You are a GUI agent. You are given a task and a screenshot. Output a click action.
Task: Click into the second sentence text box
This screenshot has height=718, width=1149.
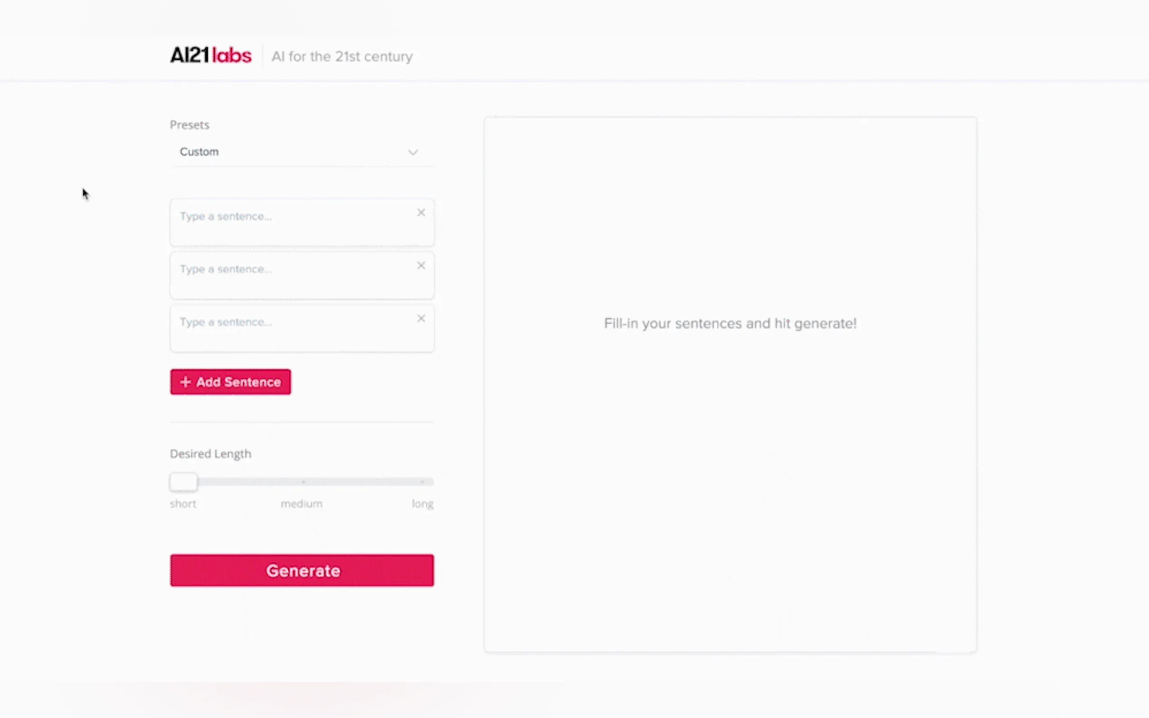pyautogui.click(x=290, y=275)
